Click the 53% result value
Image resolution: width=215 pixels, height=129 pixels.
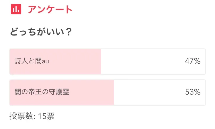[x=193, y=92]
